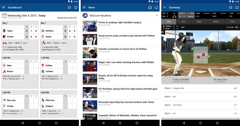Switch to Box tab in Gameday
The height and width of the screenshot is (126, 240).
pyautogui.click(x=184, y=22)
